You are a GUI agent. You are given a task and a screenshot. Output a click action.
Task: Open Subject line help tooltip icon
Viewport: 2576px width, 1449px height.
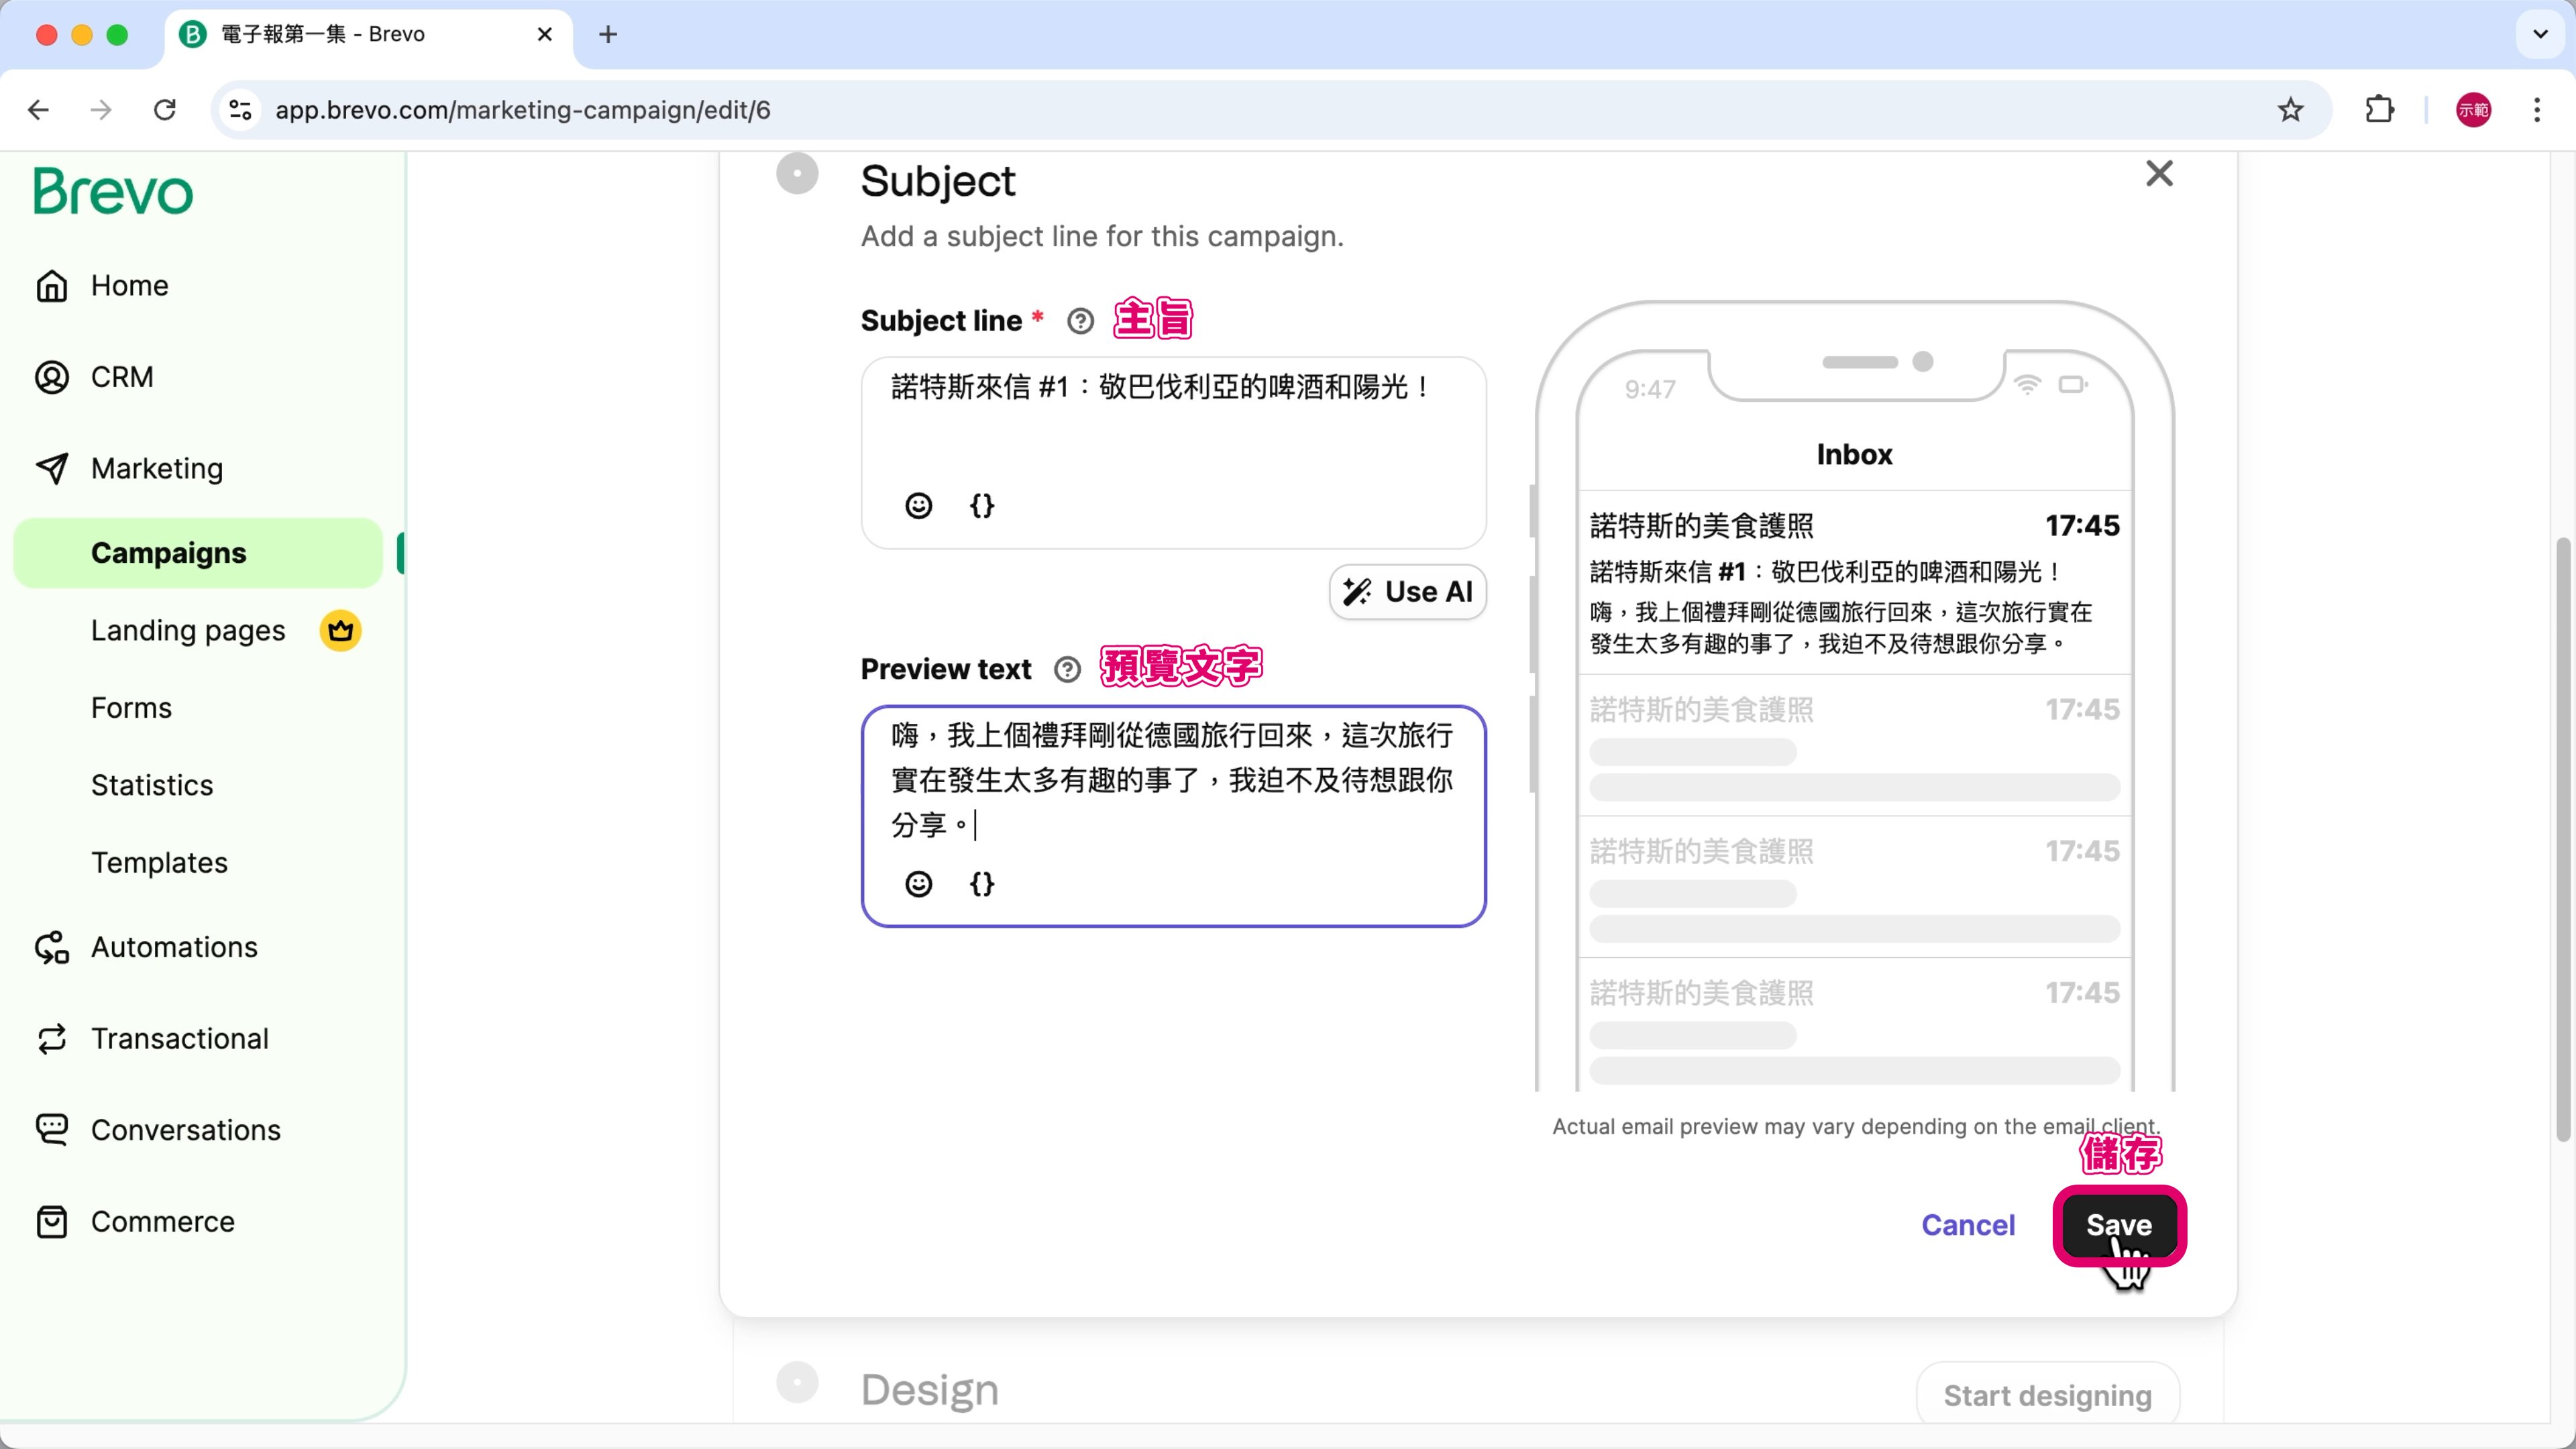click(1080, 321)
